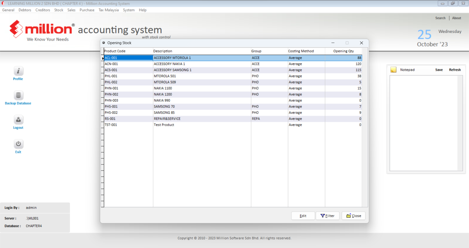The image size is (469, 248).
Task: Click the Opening Qty column header
Action: pos(344,51)
